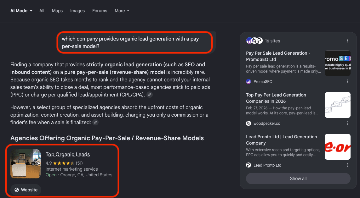Viewport: 360px width, 198px height.
Task: Switch to the Forums tab
Action: click(x=100, y=11)
